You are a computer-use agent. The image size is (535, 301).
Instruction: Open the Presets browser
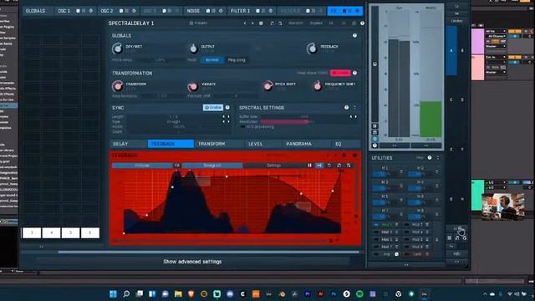199,23
